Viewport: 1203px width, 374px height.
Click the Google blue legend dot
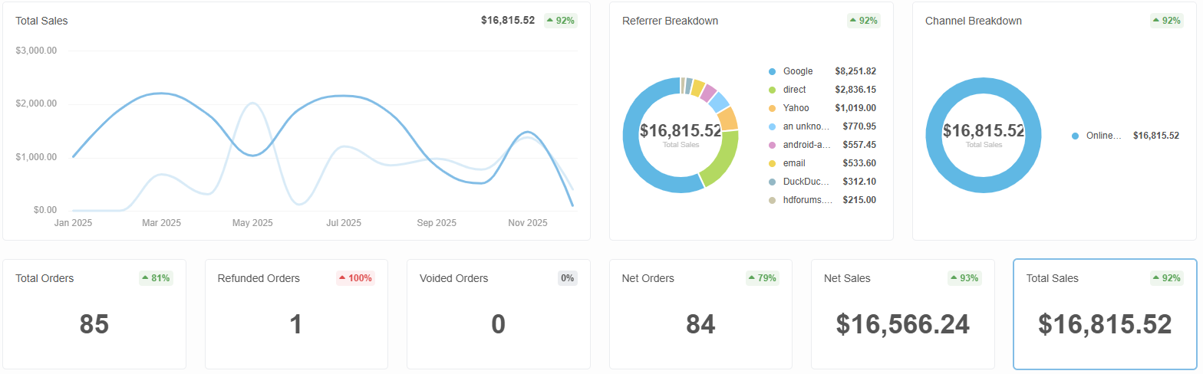tap(773, 71)
